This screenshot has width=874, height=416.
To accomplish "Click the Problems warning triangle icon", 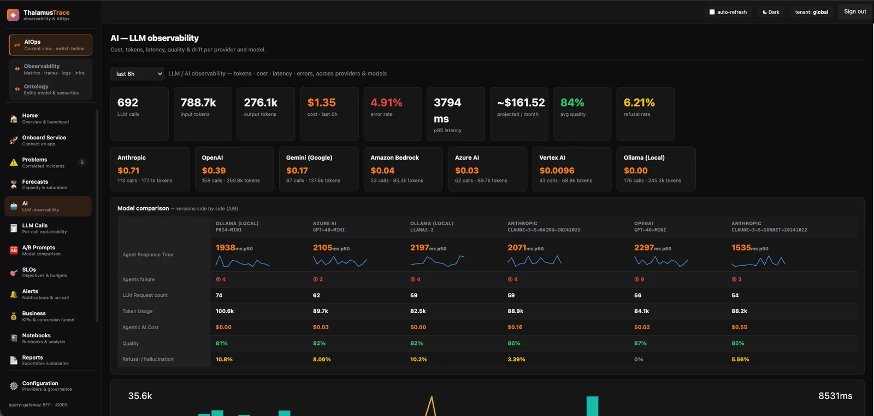I will [x=14, y=162].
